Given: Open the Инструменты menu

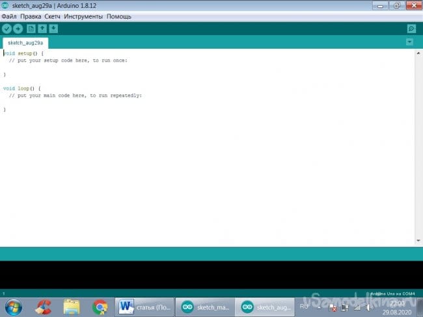Looking at the screenshot, I should [83, 16].
